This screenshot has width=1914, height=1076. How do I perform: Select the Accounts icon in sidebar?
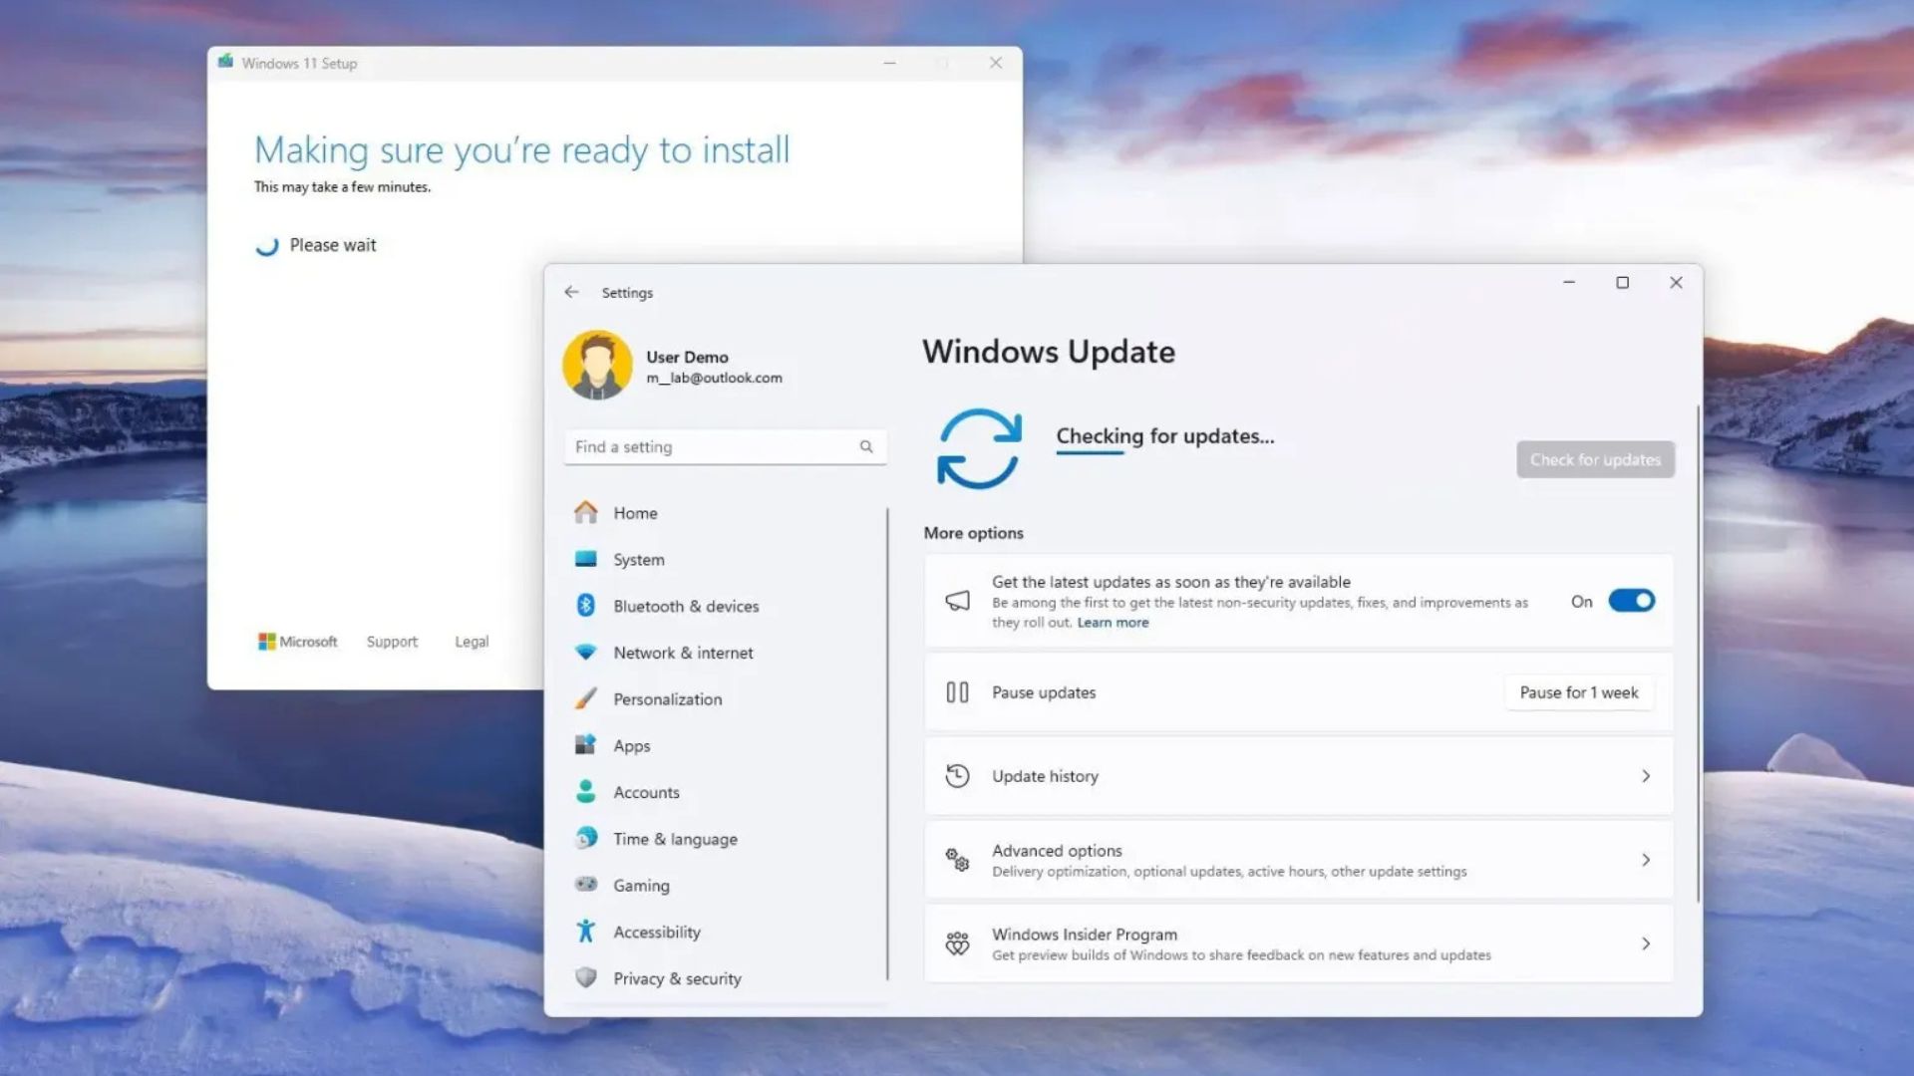tap(587, 792)
